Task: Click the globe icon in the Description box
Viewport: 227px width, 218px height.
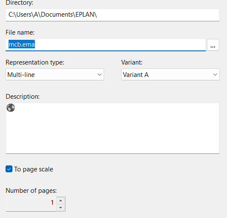Action: 11,108
